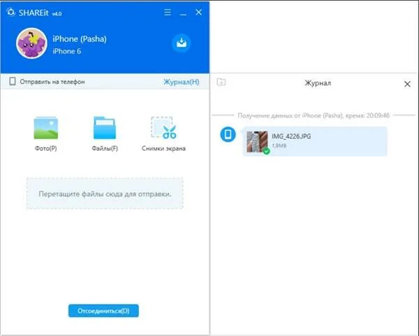Select the Фото(P) picture icon
This screenshot has height=336, width=419.
point(45,128)
